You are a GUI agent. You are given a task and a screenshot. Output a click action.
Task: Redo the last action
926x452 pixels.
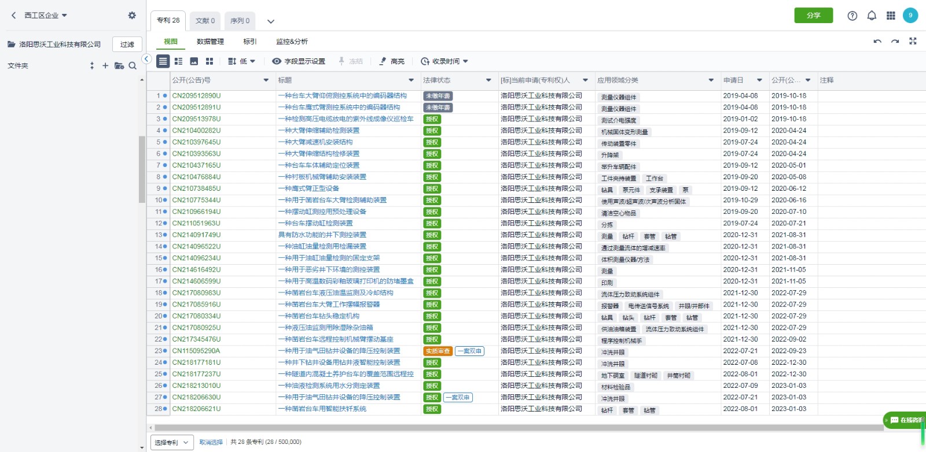[895, 42]
